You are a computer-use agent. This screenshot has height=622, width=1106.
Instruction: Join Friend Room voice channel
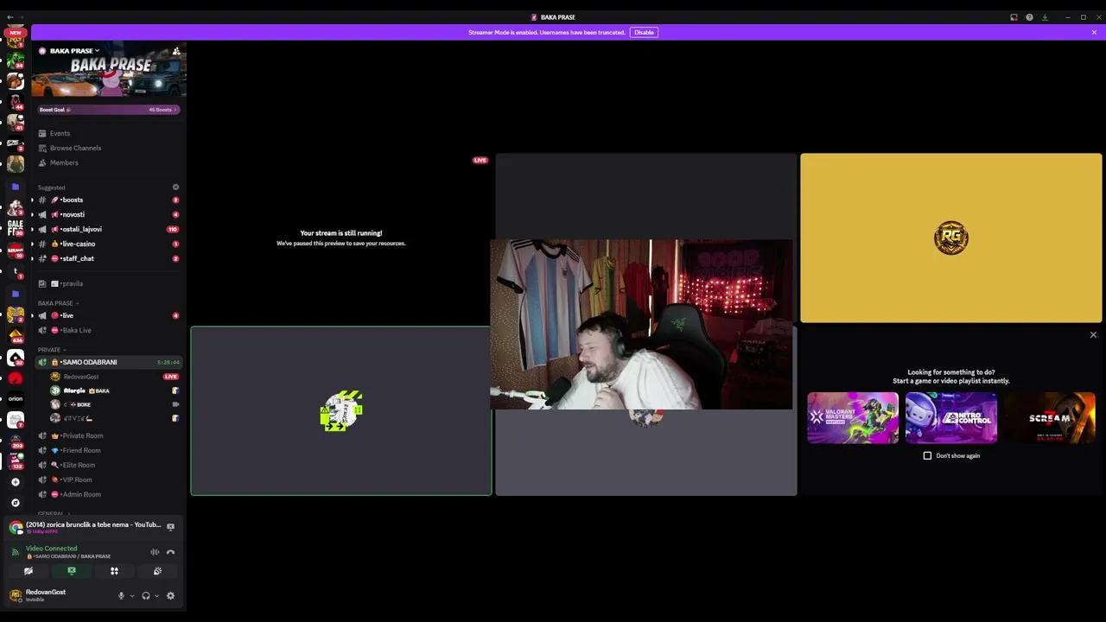pyautogui.click(x=108, y=450)
